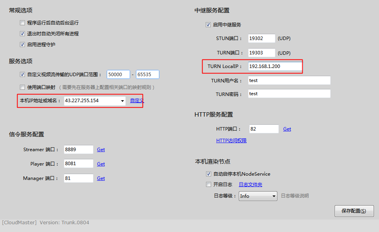Uncheck 启用中继服务 checkbox

(208, 25)
